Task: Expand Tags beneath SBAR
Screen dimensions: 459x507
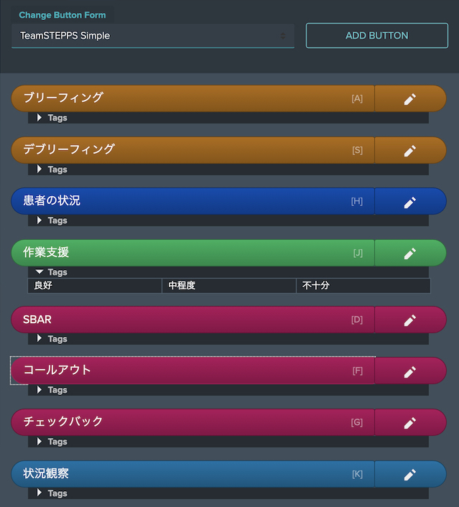Action: [x=52, y=338]
